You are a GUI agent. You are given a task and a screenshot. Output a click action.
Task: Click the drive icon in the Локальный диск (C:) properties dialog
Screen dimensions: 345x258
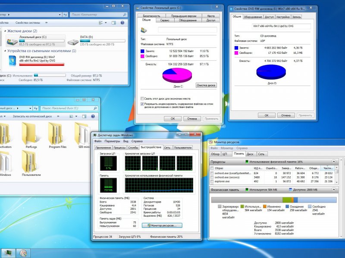144,30
